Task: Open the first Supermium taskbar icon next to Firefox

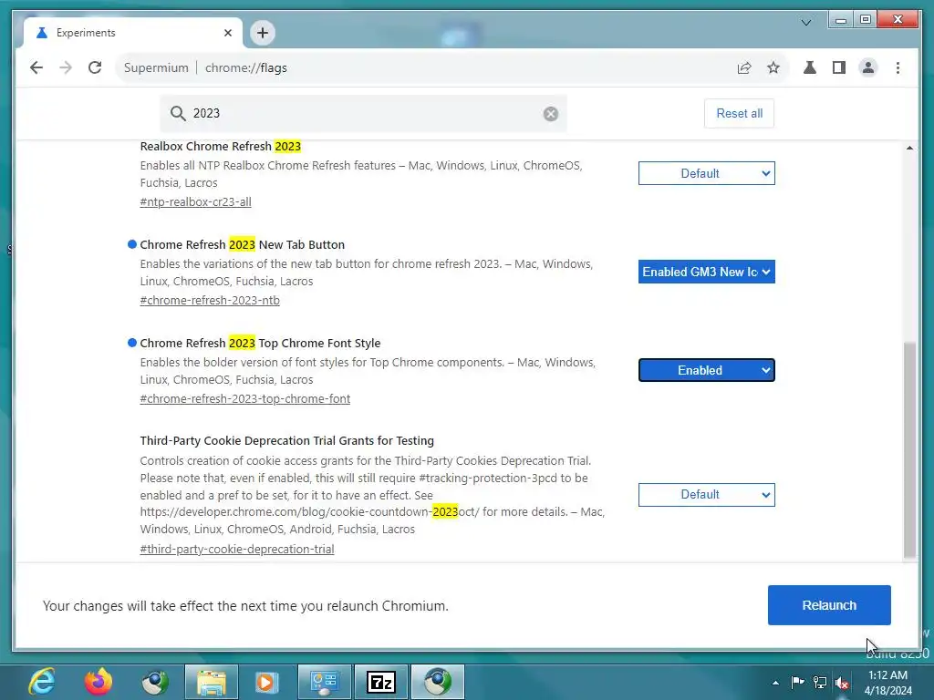Action: tap(155, 682)
